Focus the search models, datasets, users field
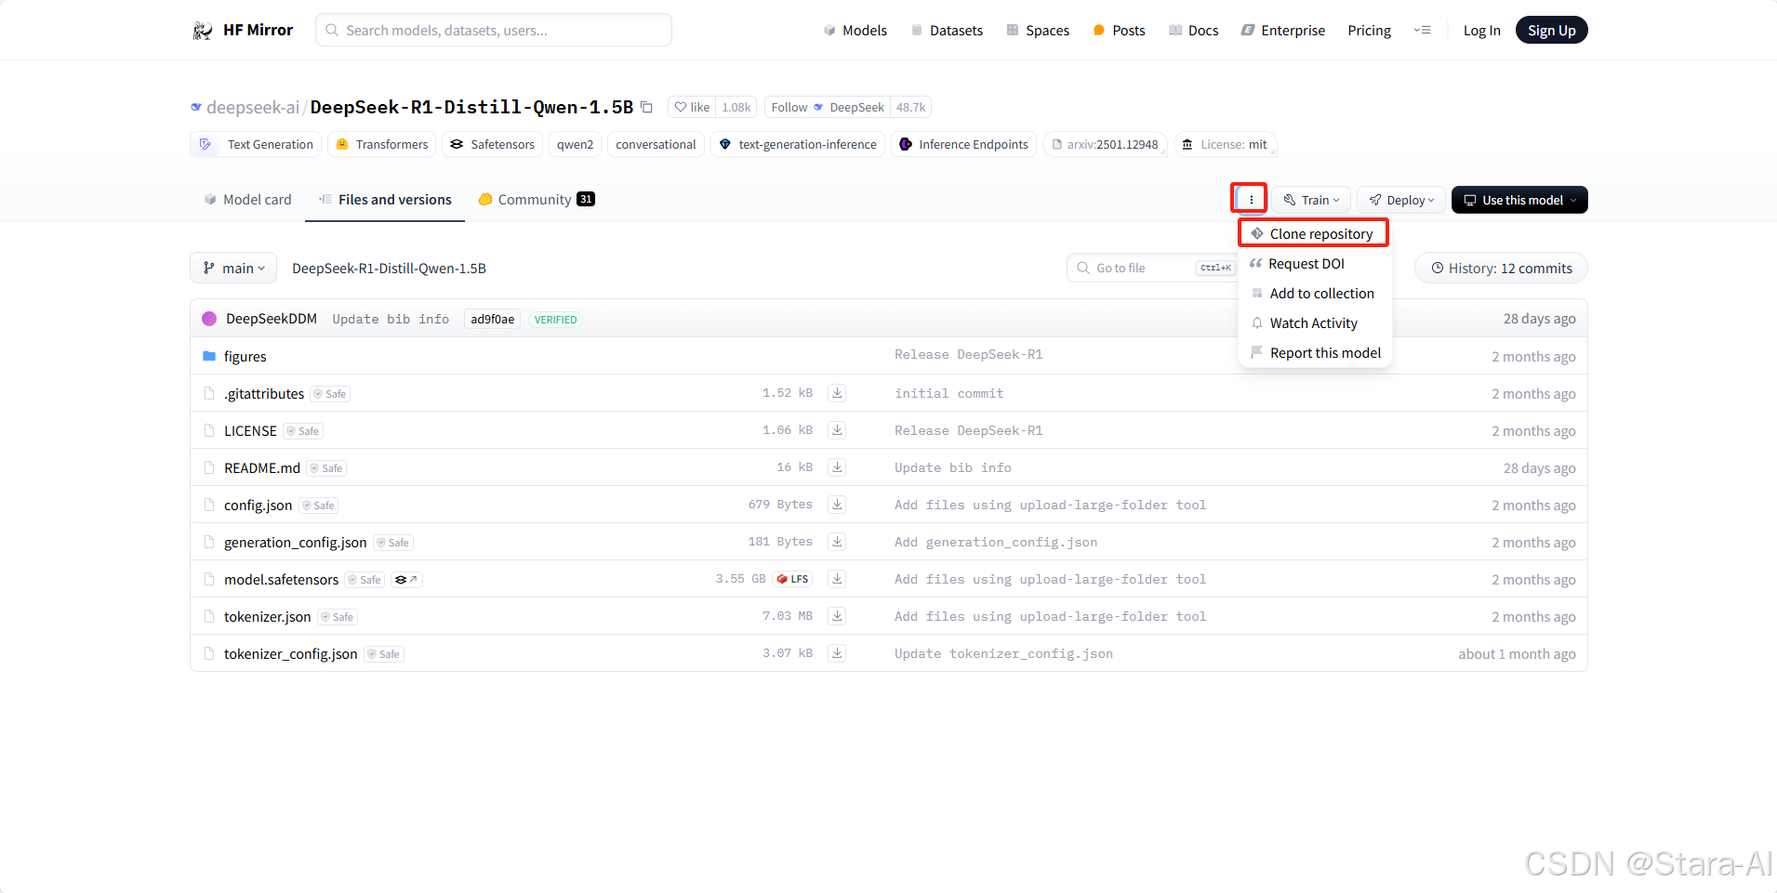 pos(494,30)
